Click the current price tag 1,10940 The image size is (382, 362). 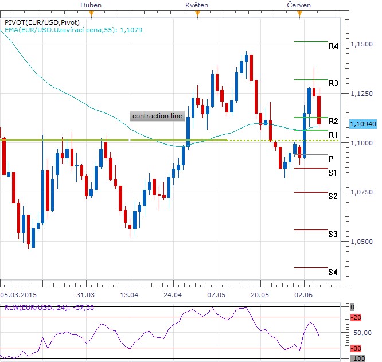click(362, 123)
